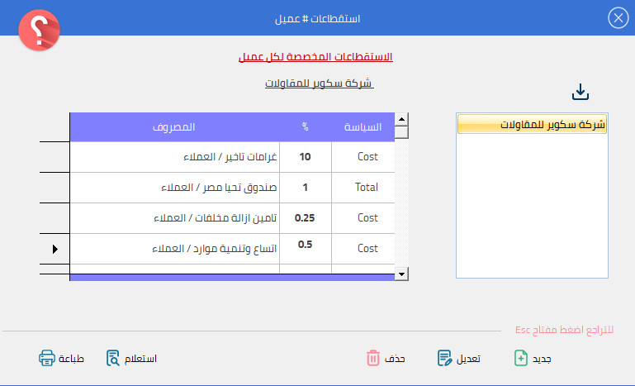Screen dimensions: 635x386
Task: Click the current row pointer arrow
Action: click(55, 249)
